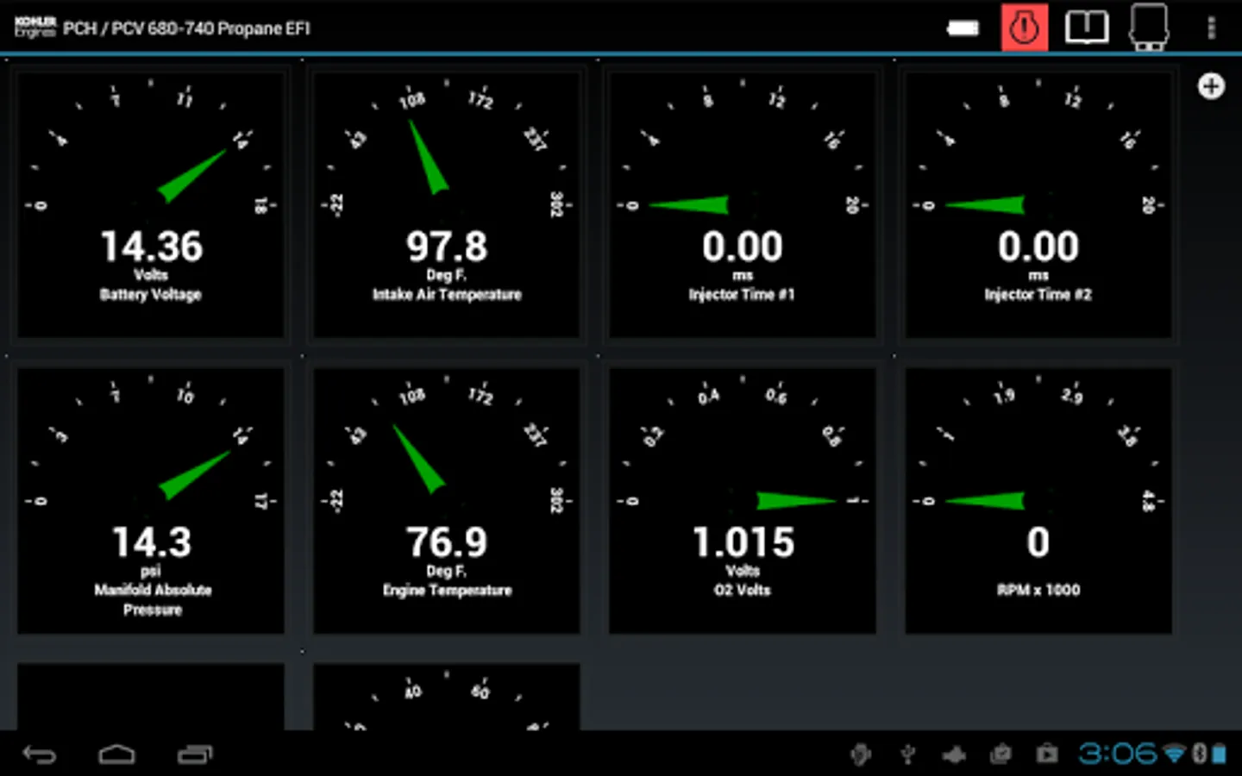Tap the Play Store notification icon
Screen dimensions: 1242x776
1047,754
